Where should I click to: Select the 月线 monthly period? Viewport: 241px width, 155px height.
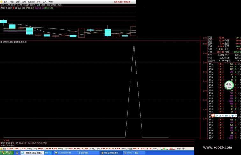pos(48,5)
